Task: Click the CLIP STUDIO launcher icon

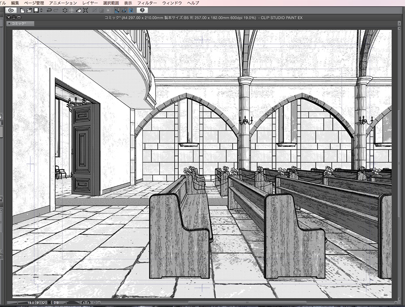Action: 9,10
